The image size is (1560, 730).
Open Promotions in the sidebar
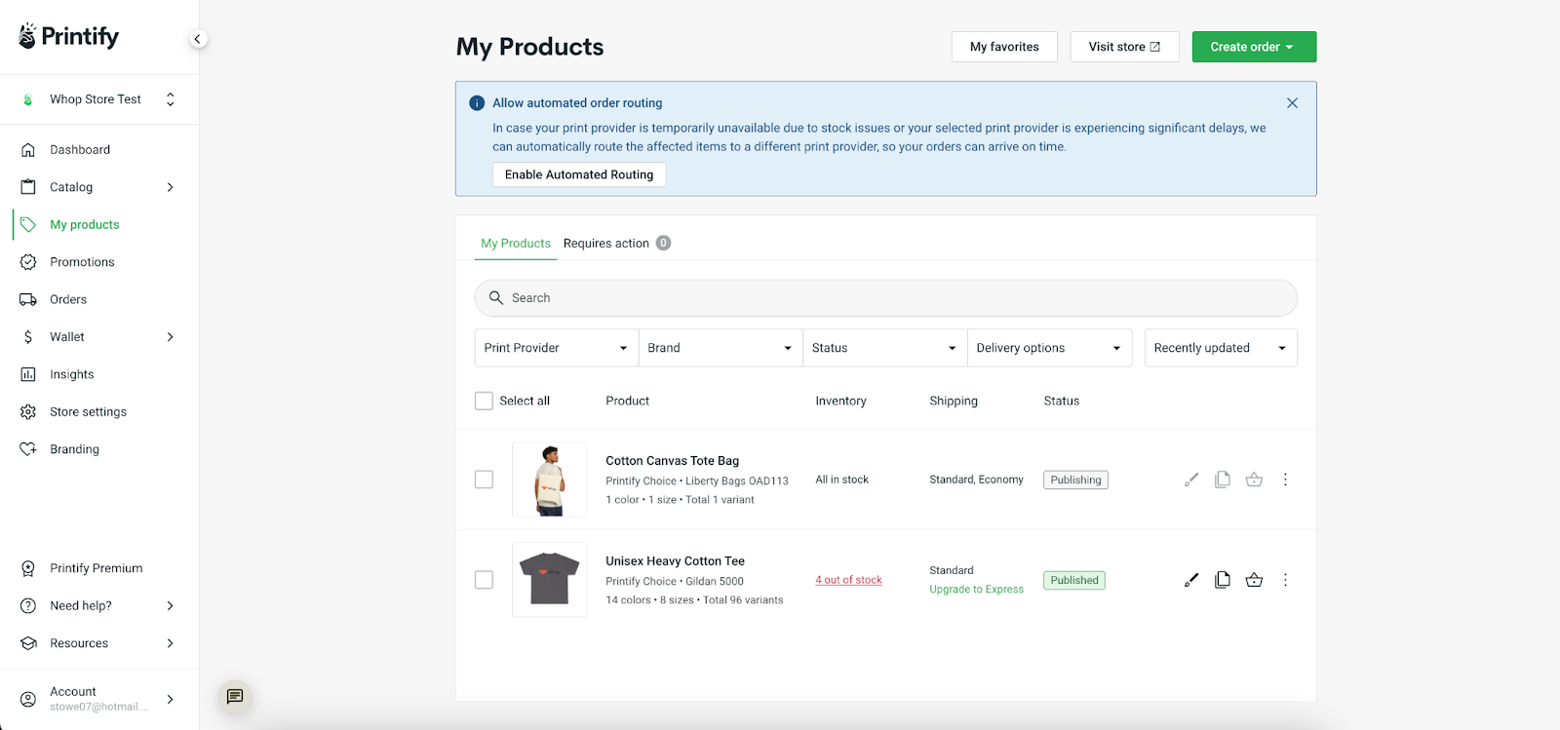82,262
